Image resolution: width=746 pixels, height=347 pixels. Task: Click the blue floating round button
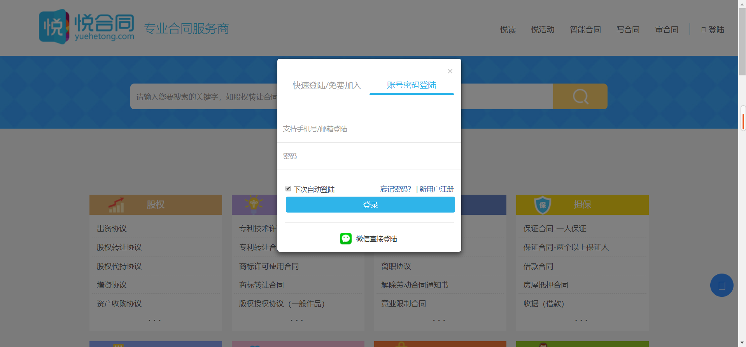[x=721, y=285]
